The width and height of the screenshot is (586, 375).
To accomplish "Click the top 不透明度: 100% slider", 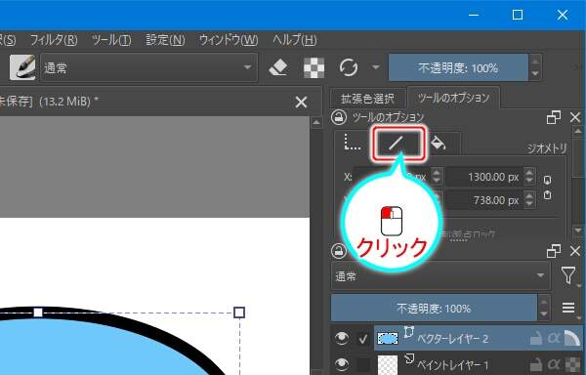I will click(458, 67).
